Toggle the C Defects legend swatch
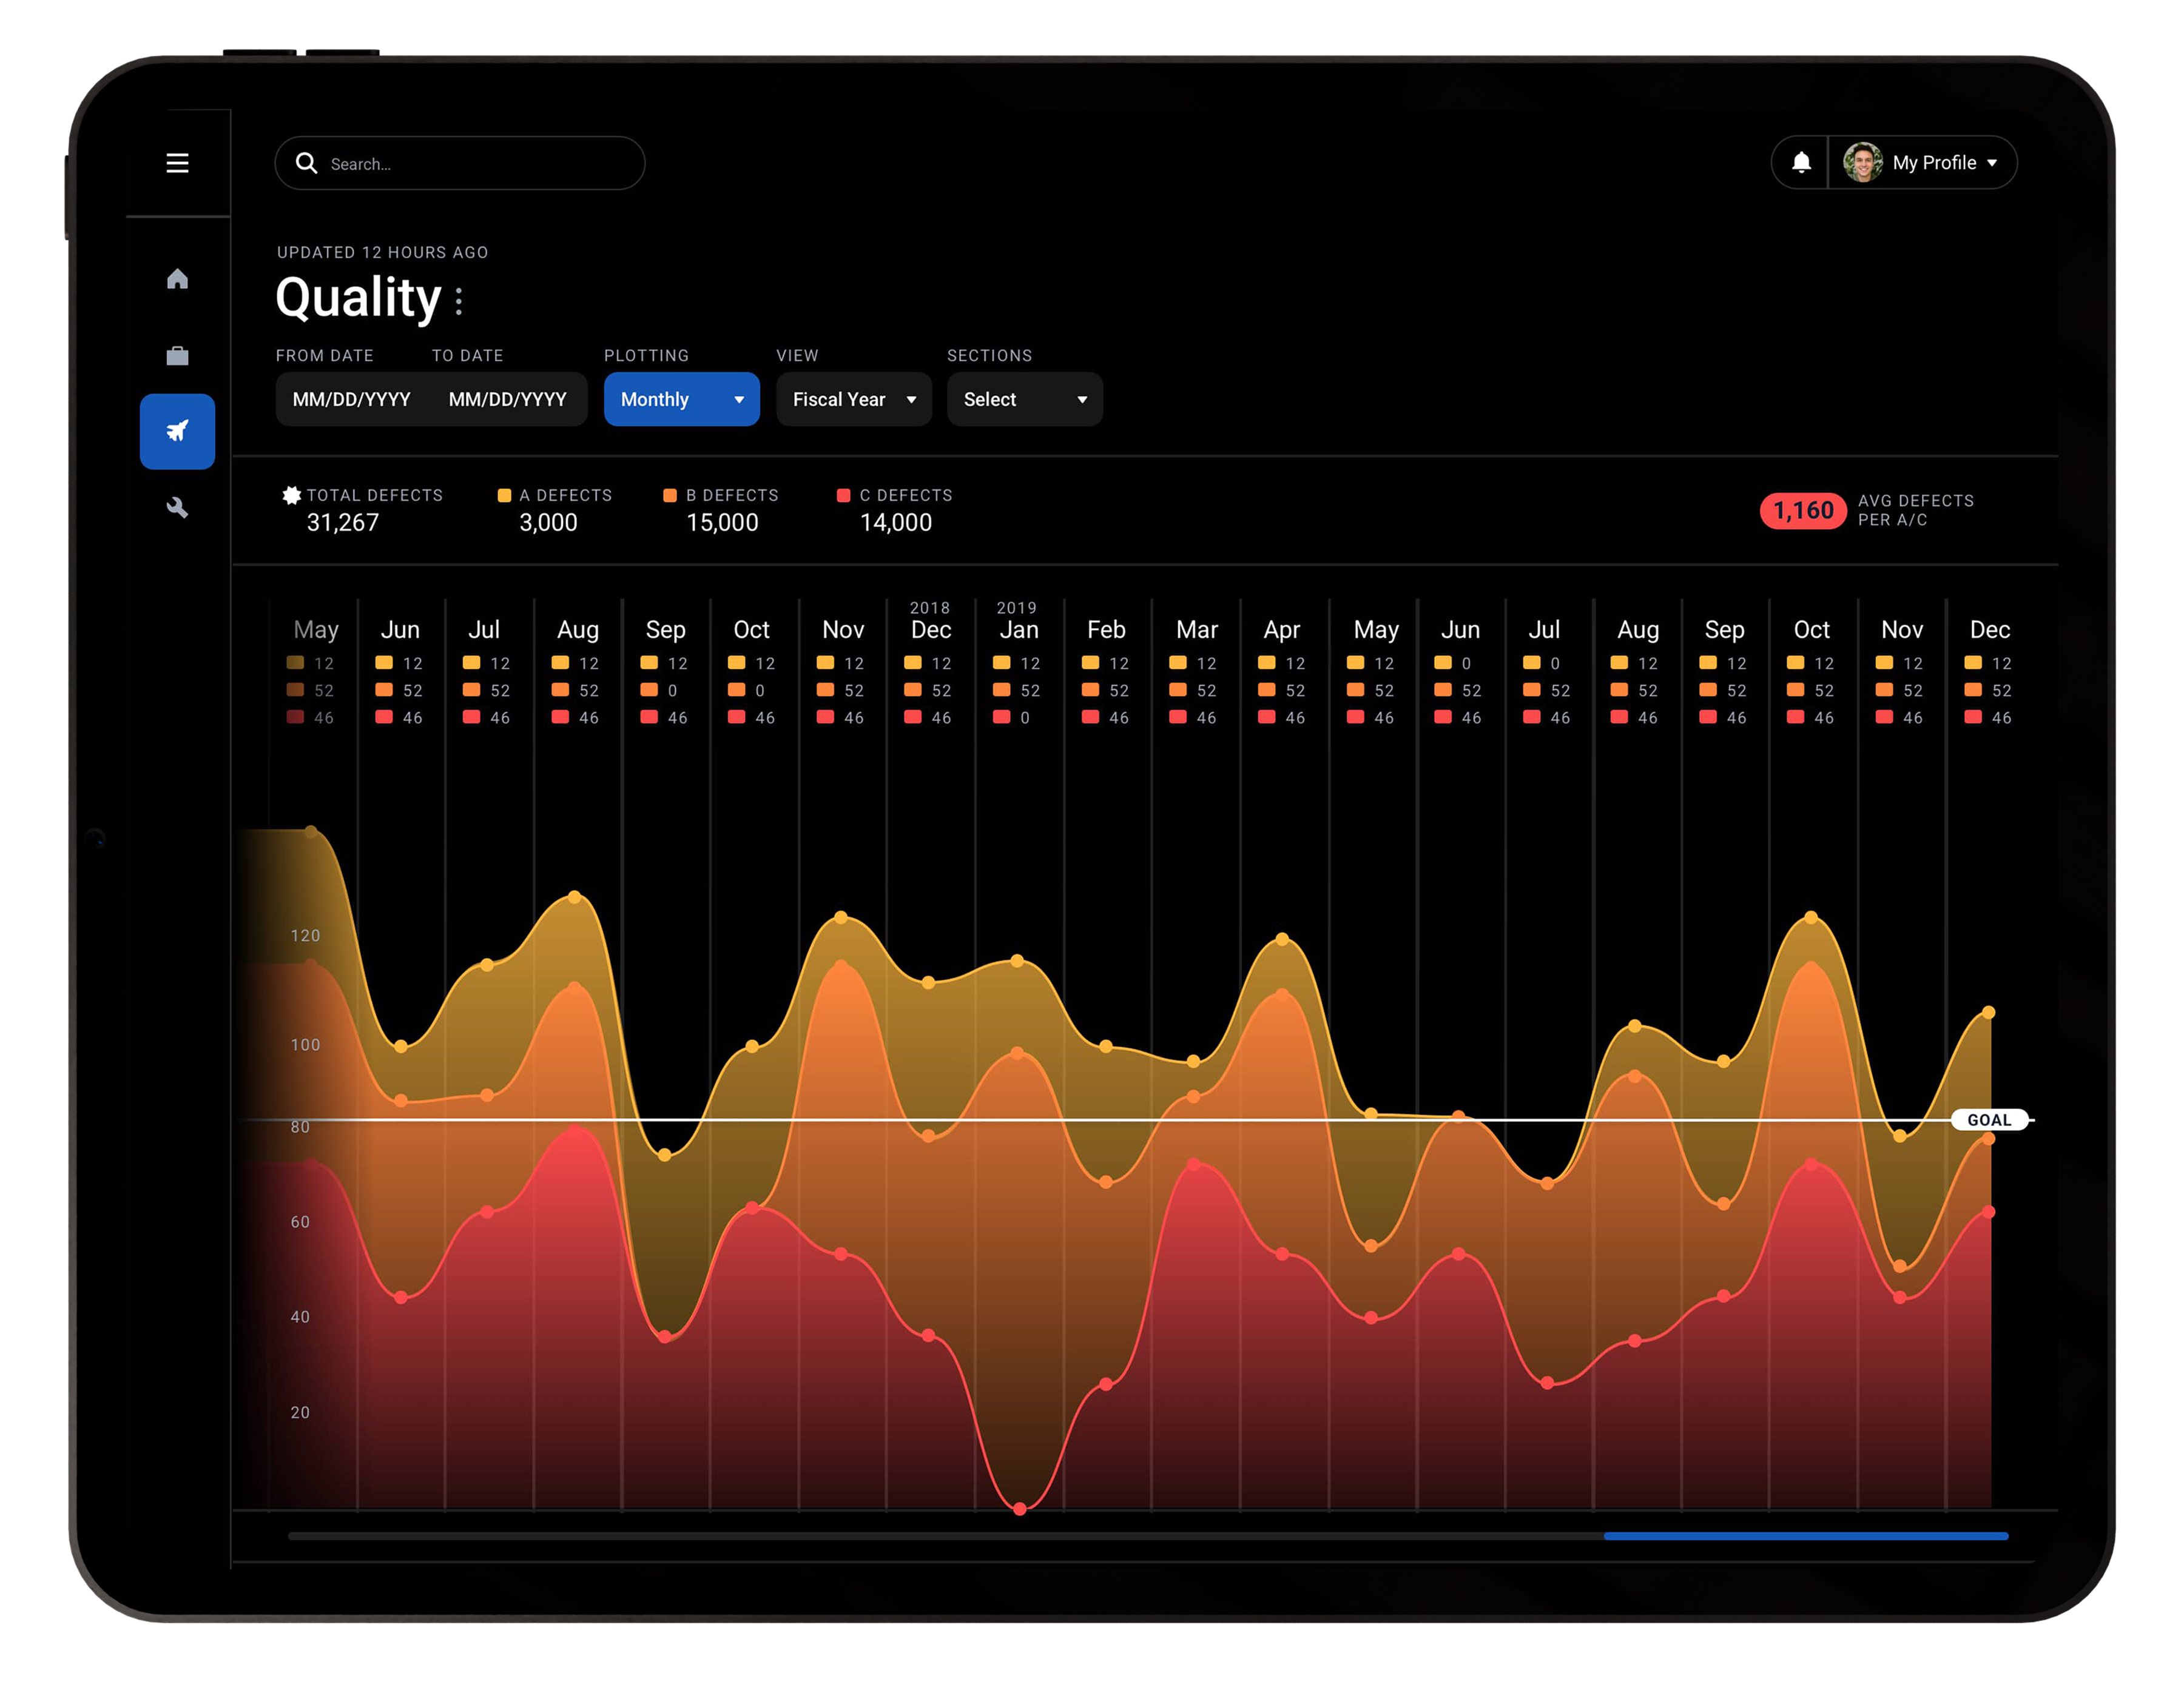 coord(843,495)
